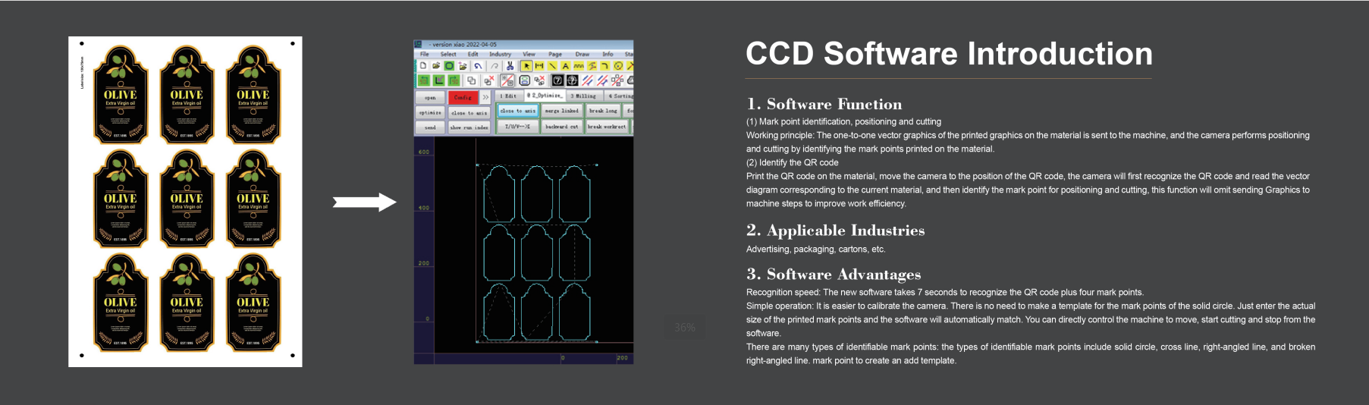Click the dimension measure tool icon
The width and height of the screenshot is (1369, 405).
pyautogui.click(x=539, y=66)
